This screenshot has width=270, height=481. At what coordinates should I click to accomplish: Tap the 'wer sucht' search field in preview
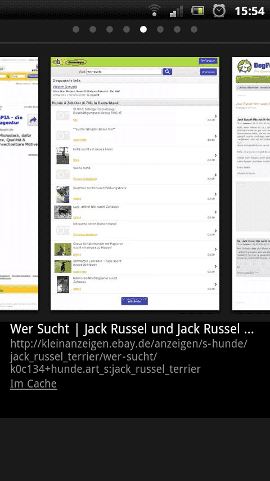pos(124,72)
